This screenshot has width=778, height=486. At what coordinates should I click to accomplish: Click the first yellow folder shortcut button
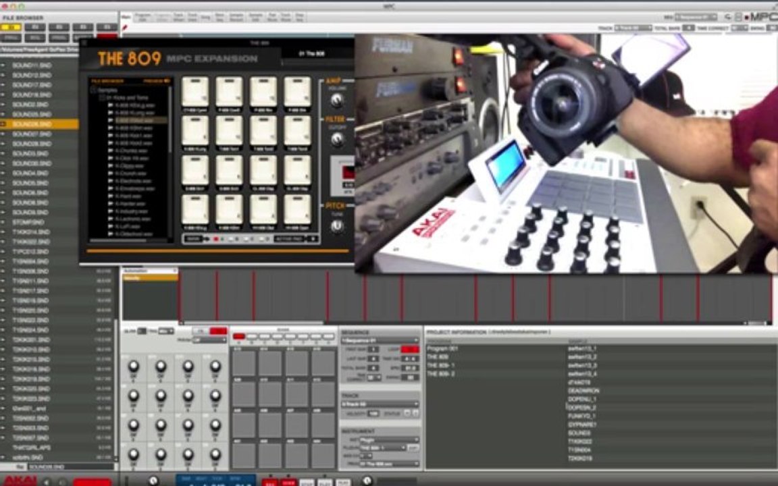click(10, 27)
